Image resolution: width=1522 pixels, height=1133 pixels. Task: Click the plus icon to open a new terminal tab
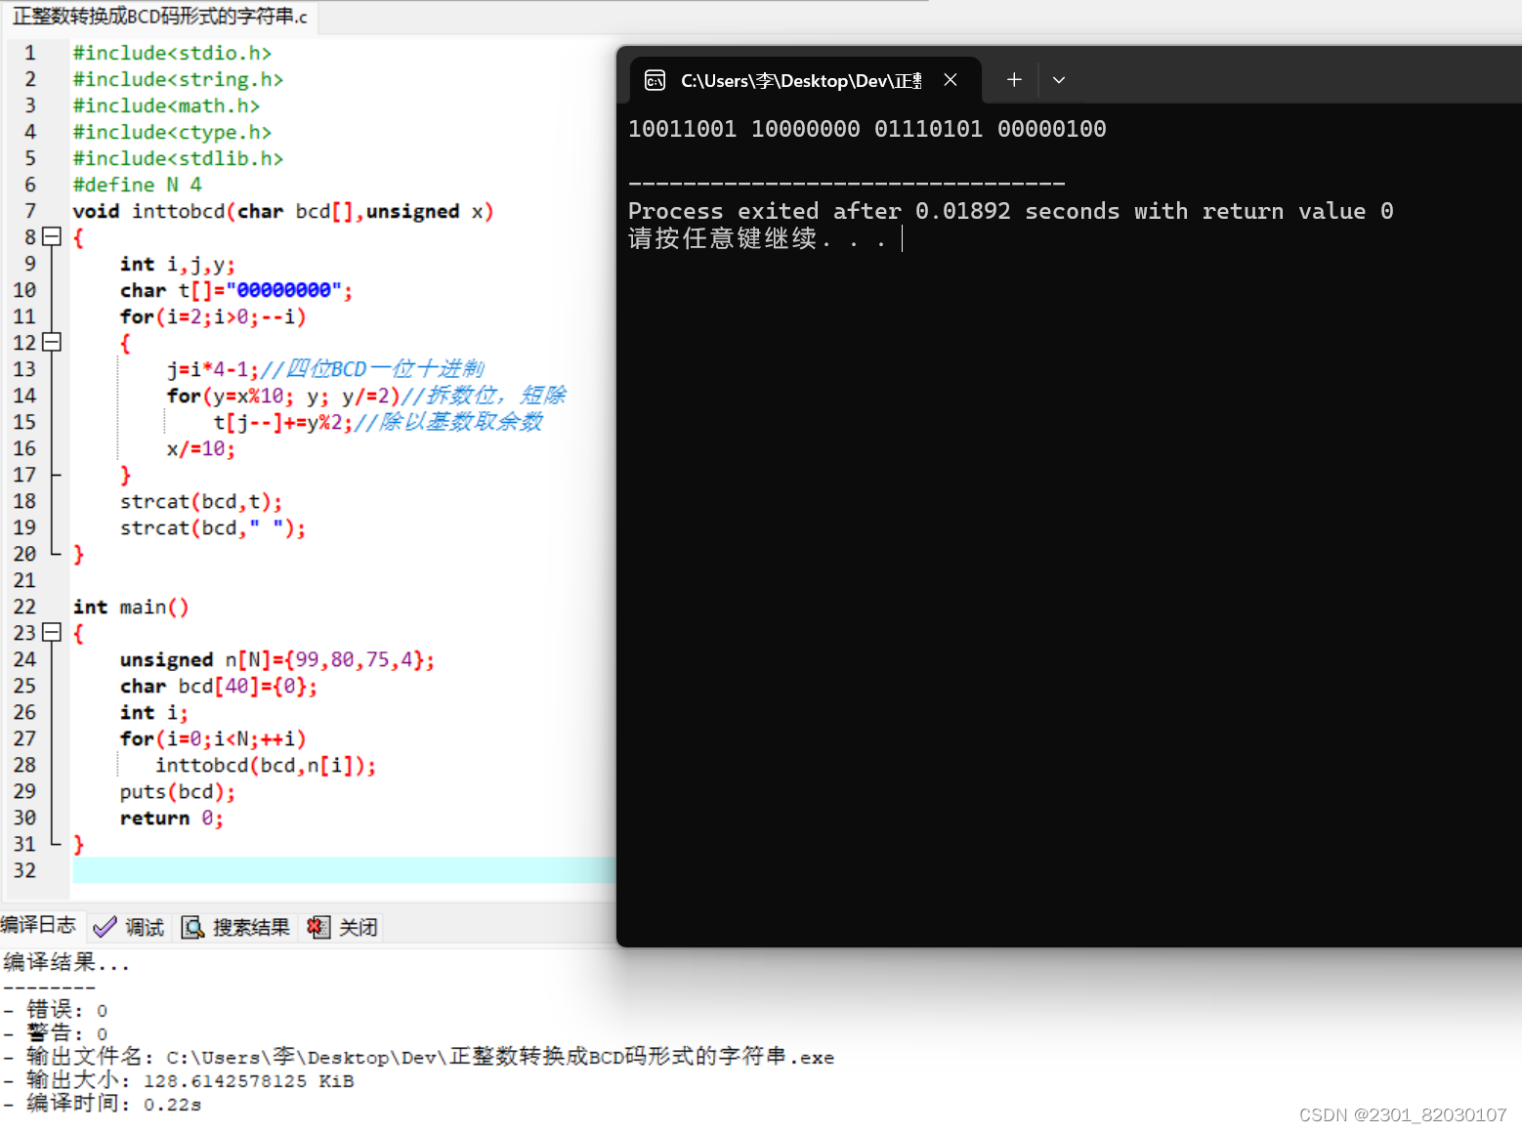click(x=1013, y=79)
